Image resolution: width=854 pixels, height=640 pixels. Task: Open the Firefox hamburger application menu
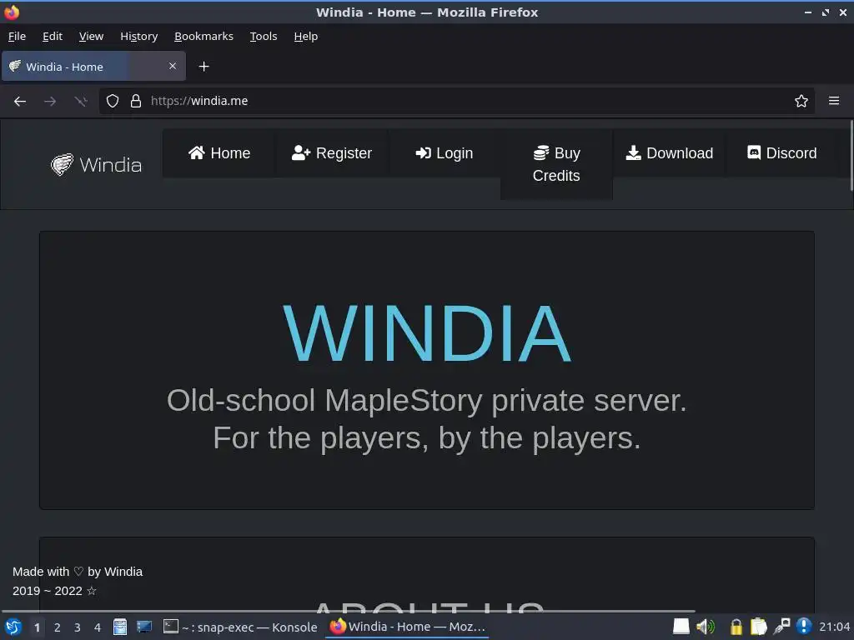point(834,101)
